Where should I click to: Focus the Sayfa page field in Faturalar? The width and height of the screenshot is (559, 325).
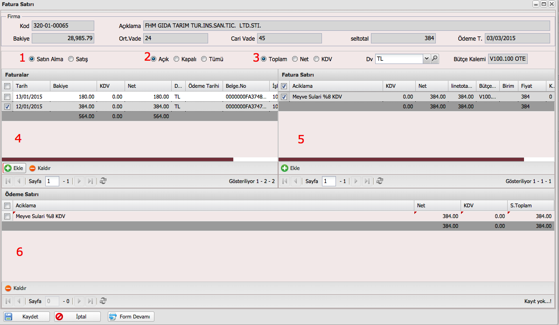click(52, 181)
